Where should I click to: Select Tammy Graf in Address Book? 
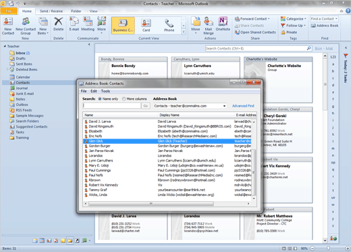[167, 190]
